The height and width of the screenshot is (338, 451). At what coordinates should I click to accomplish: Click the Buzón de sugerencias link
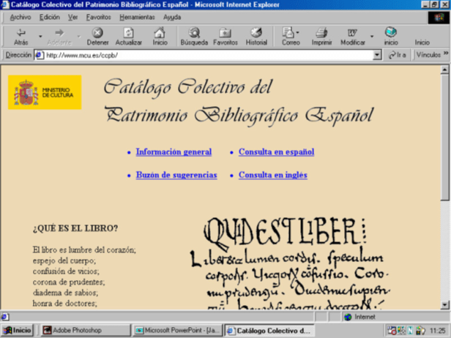[x=176, y=176]
